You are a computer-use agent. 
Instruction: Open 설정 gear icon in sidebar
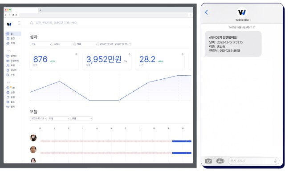[8, 93]
